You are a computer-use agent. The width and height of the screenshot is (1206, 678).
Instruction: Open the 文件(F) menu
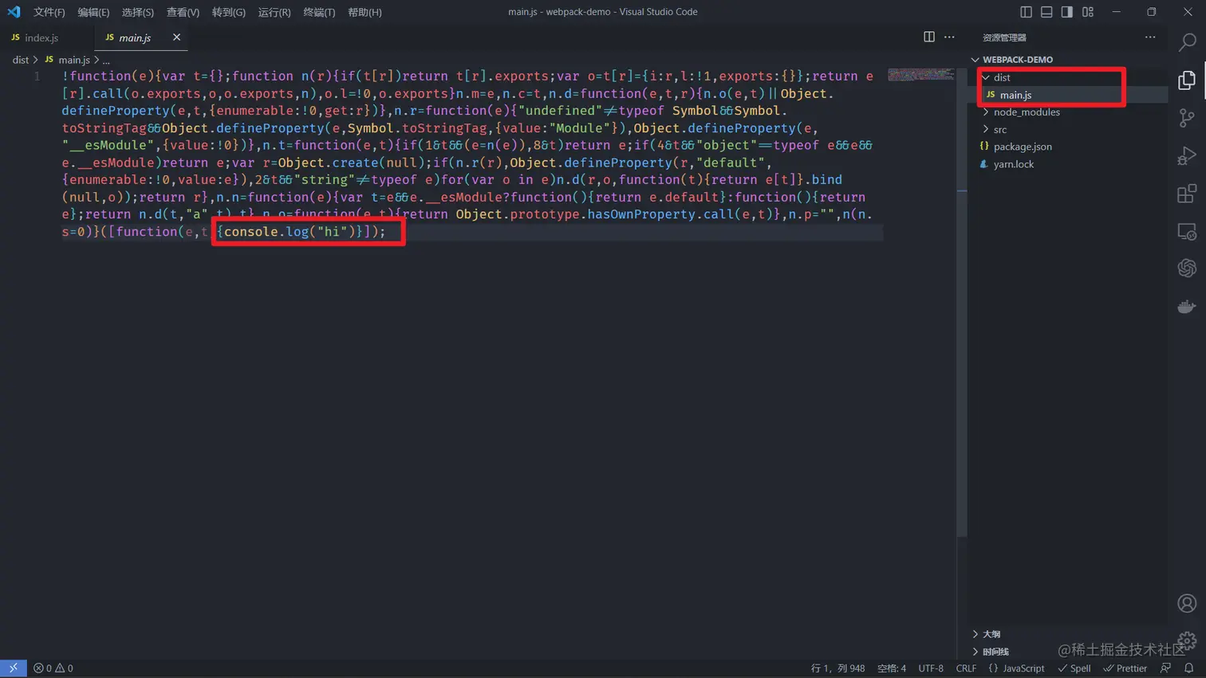(49, 12)
